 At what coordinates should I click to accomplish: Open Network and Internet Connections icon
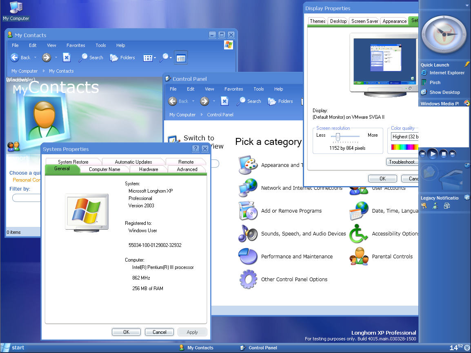[248, 188]
